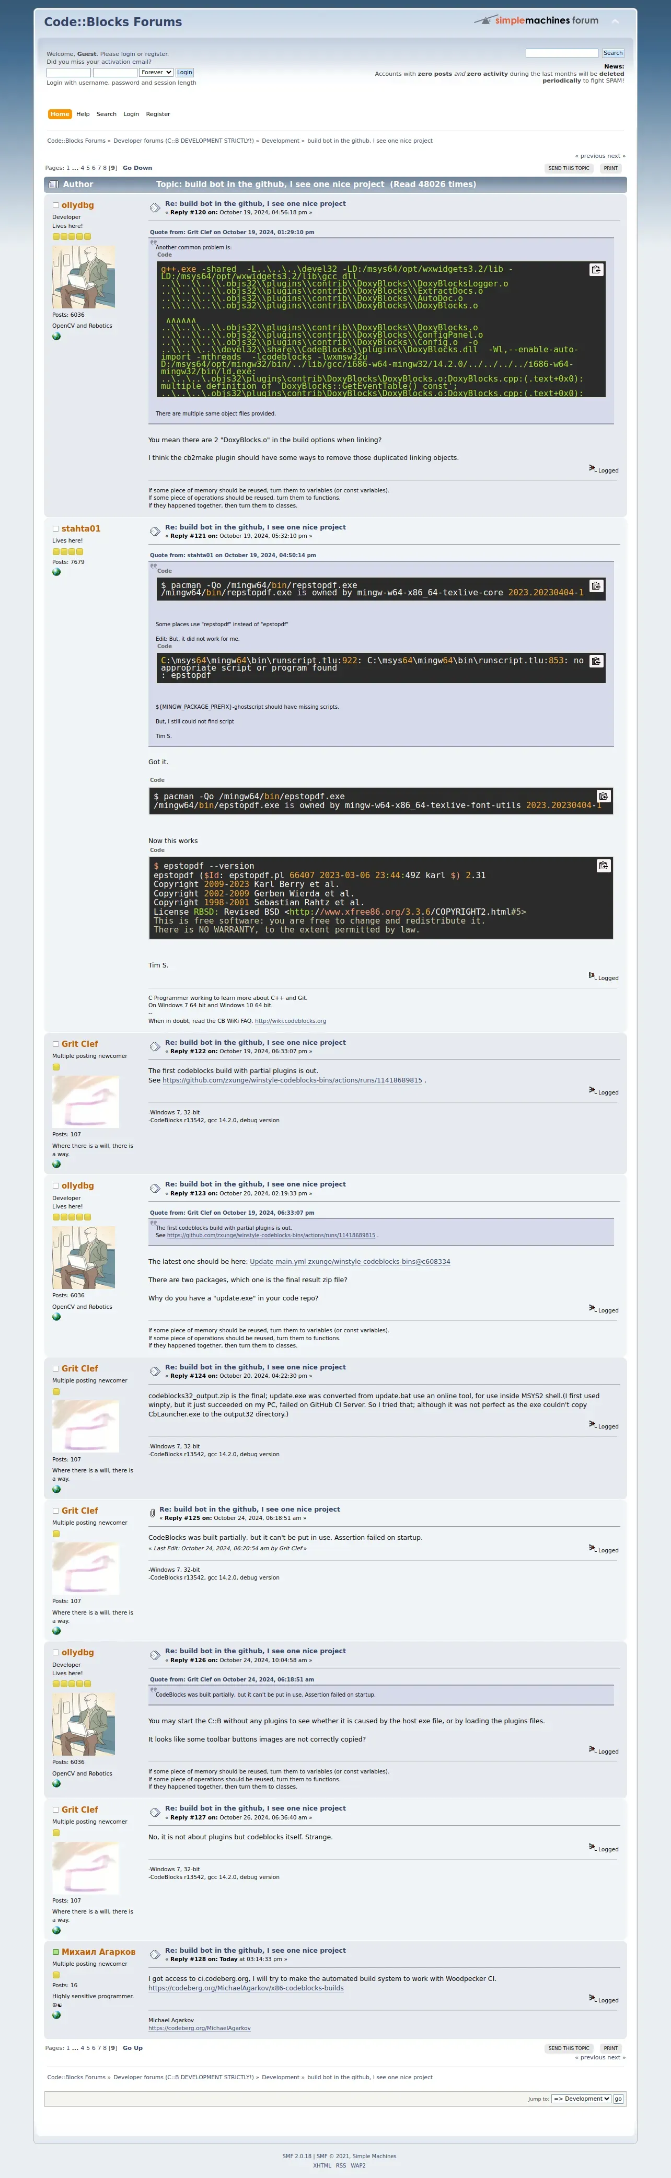Open the wiki.codeblocks.org link in signature
Image resolution: width=671 pixels, height=2178 pixels.
coord(291,1020)
